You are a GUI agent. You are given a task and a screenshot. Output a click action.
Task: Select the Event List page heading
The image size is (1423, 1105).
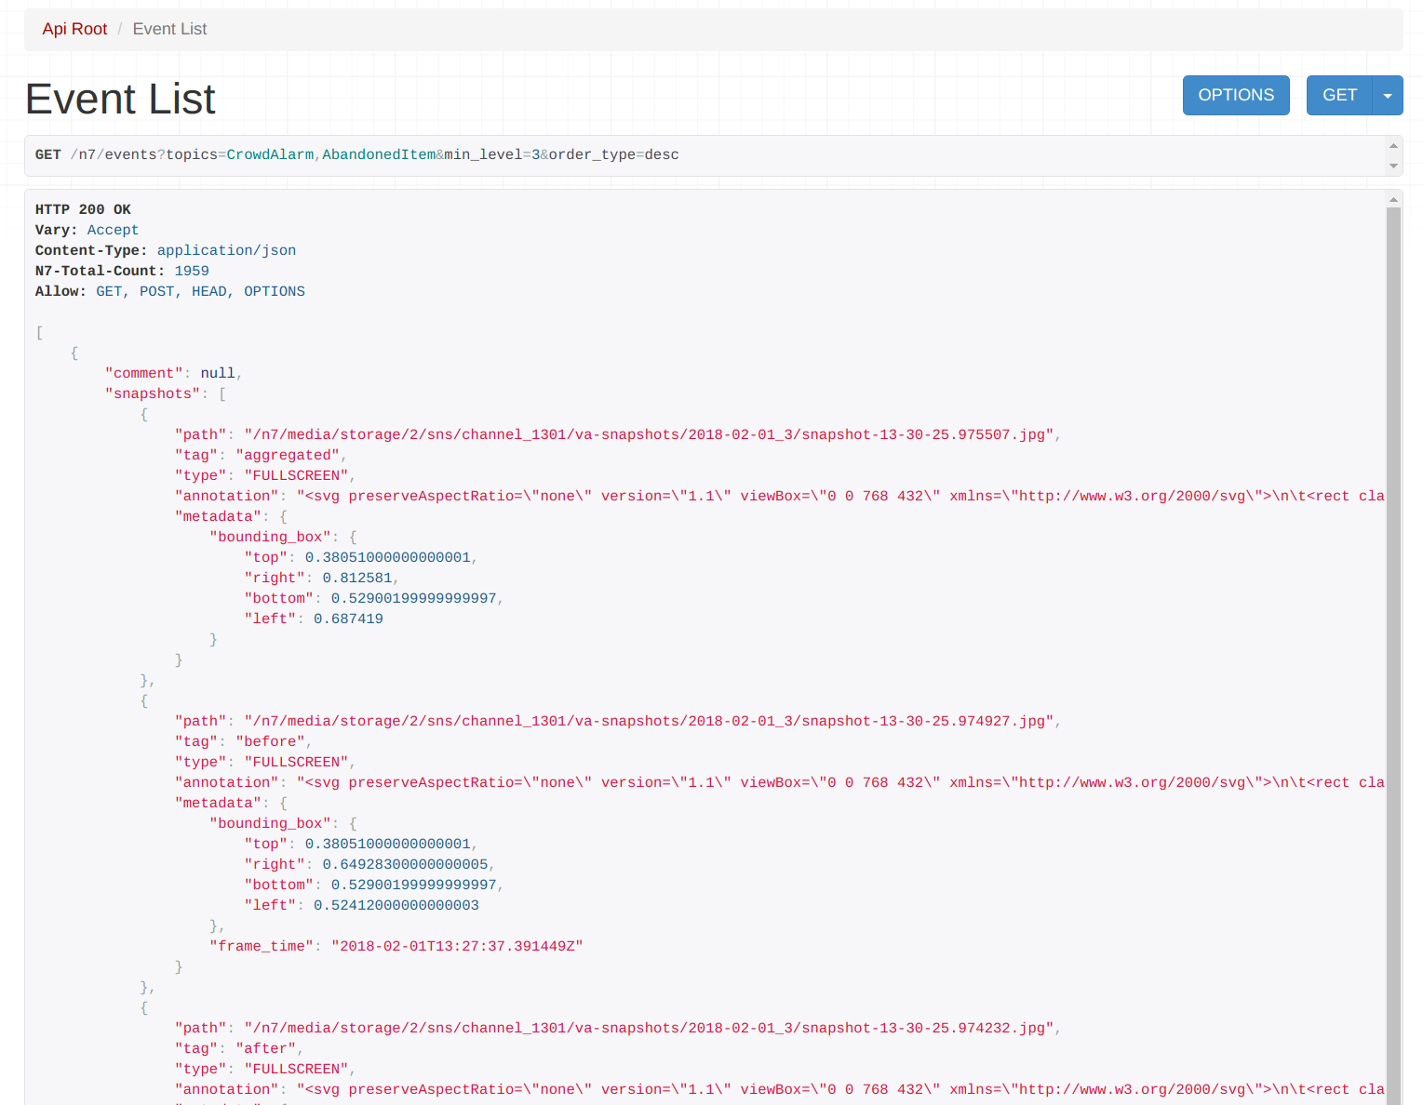(120, 99)
